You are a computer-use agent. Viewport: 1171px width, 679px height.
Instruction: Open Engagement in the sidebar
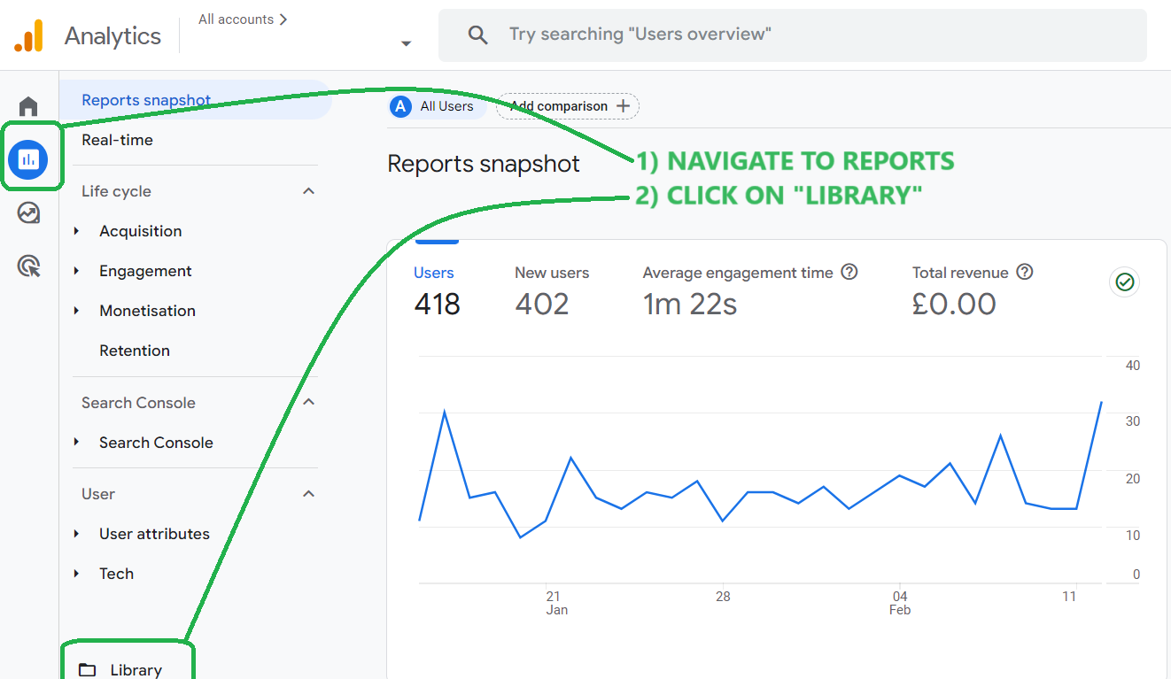coord(145,271)
